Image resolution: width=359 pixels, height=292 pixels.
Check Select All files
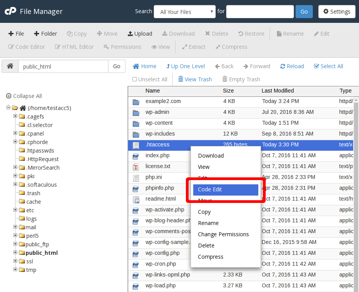point(328,66)
